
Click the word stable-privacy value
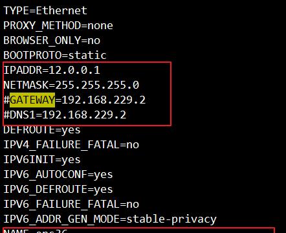171,219
